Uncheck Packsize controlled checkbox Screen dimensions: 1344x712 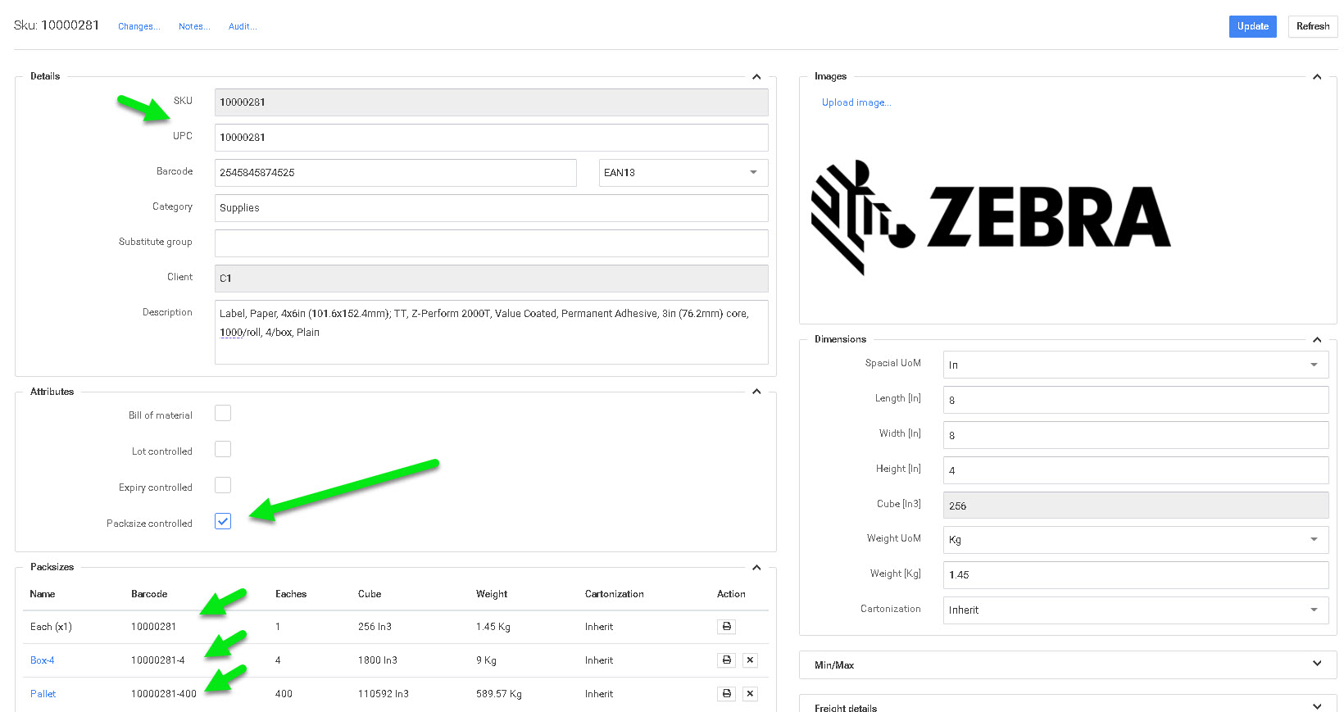[x=223, y=522]
